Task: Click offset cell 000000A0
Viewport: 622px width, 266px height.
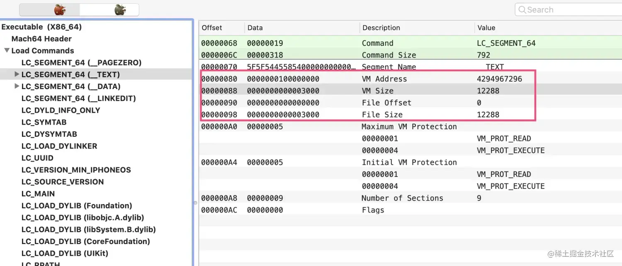Action: click(219, 127)
